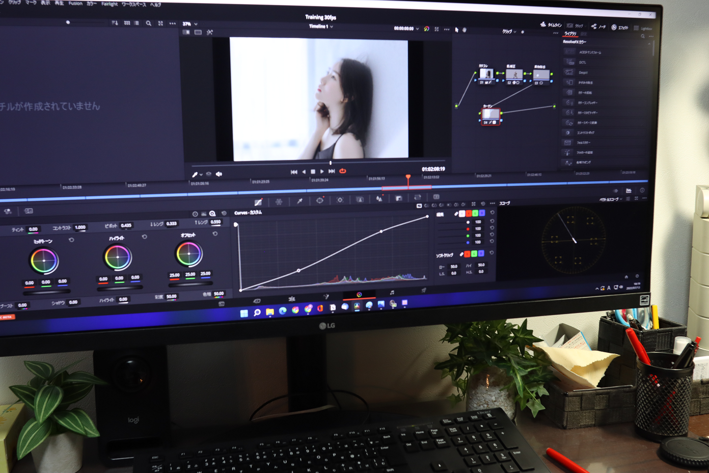Open the viewer timecode dropdown
This screenshot has height=473, width=709.
[406, 29]
